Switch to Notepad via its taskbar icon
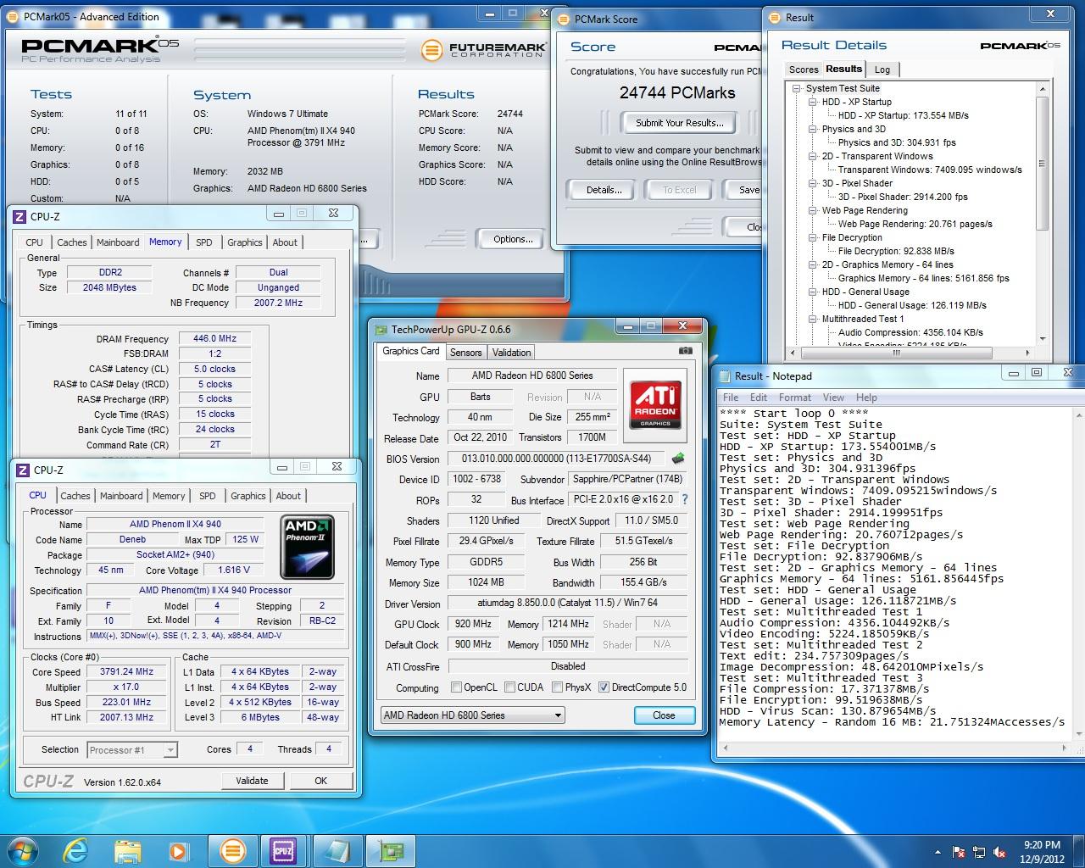Screen dimensions: 1085x868 336,850
